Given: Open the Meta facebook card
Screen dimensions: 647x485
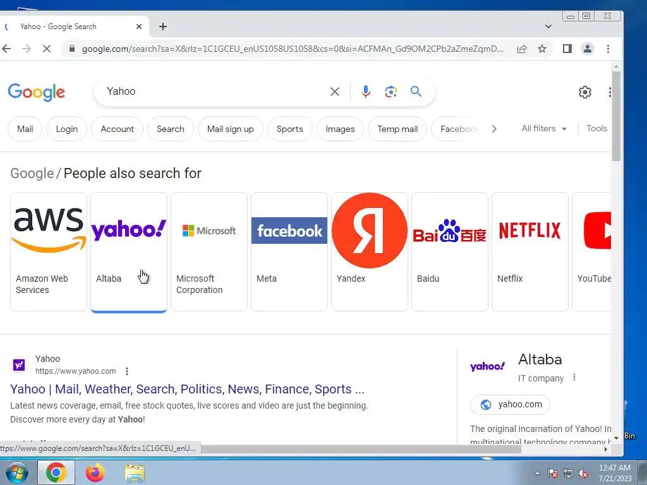Looking at the screenshot, I should pyautogui.click(x=289, y=251).
